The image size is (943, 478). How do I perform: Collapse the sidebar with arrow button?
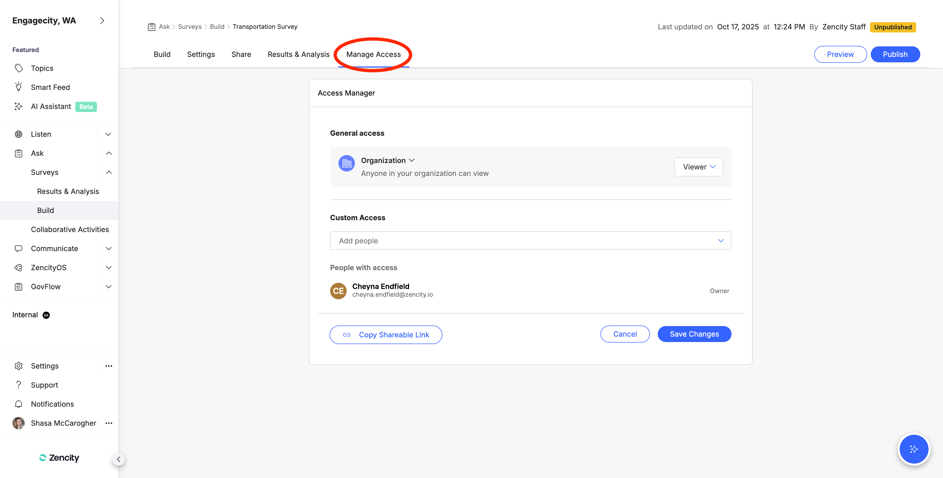click(x=119, y=459)
